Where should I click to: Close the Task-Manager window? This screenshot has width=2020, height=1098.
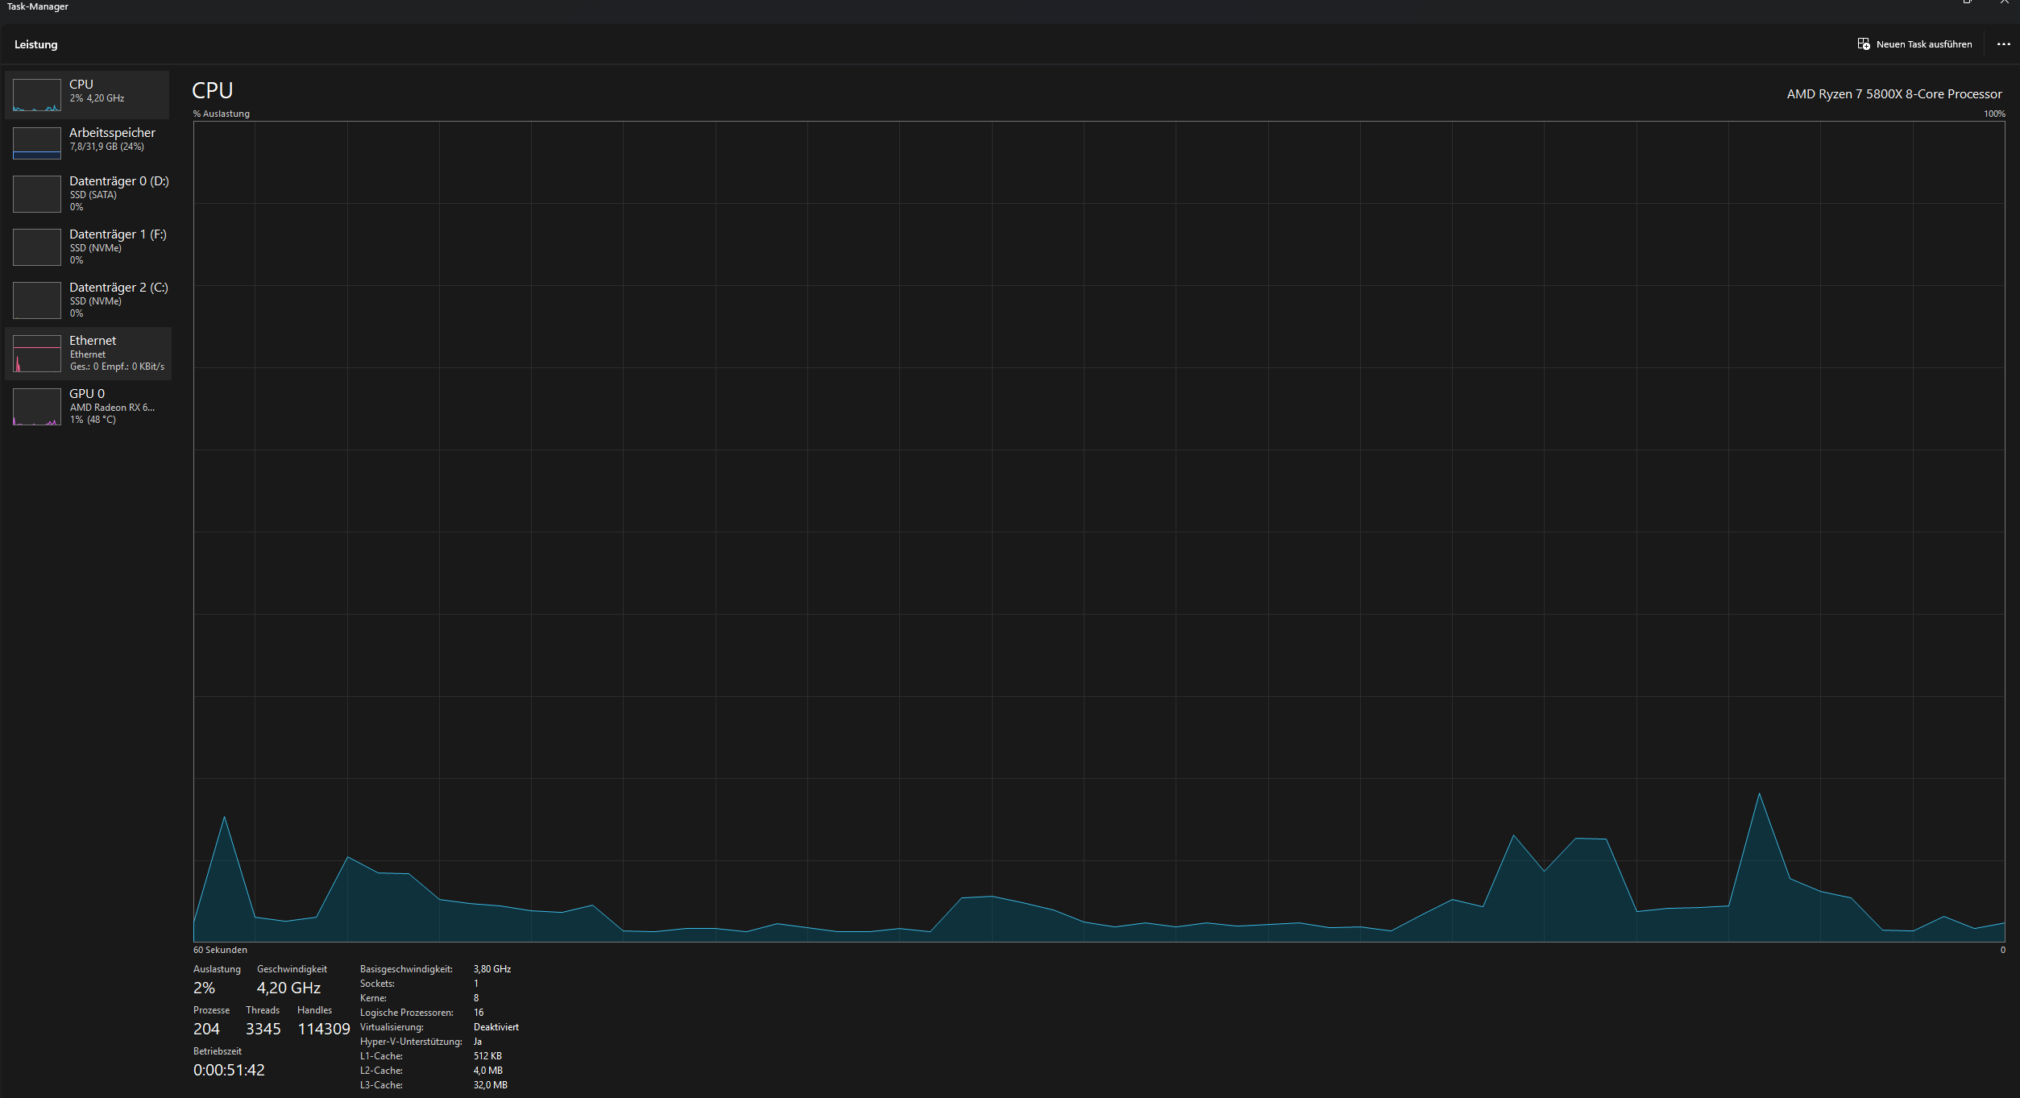2004,3
